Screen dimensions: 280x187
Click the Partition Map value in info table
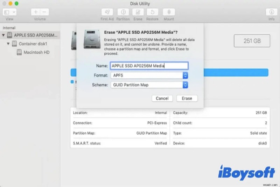[x=152, y=133]
